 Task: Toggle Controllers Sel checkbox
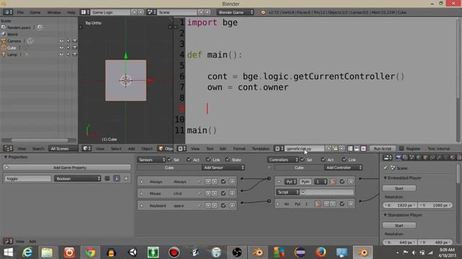(302, 160)
